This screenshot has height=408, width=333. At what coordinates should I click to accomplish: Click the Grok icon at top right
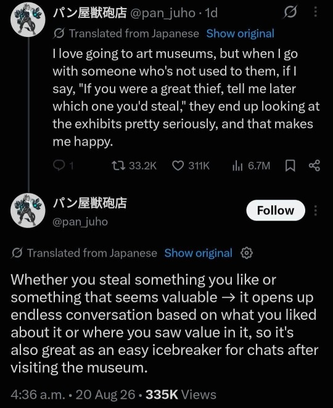coord(290,12)
